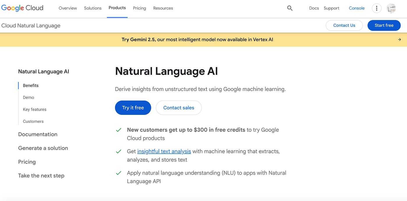Select Documentation in the sidebar
407x201 pixels.
(x=38, y=134)
